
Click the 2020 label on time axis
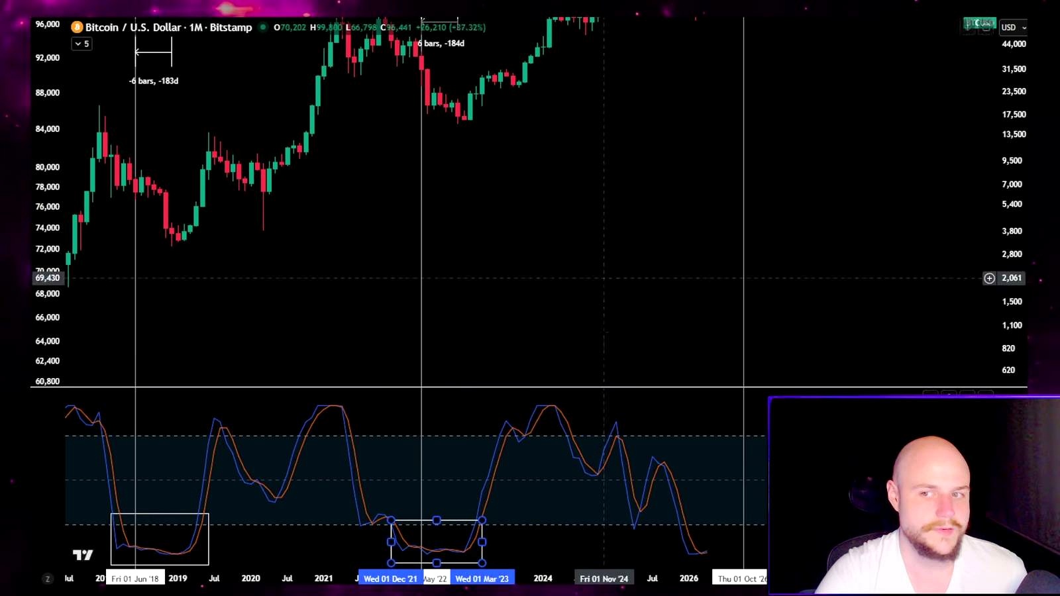pyautogui.click(x=250, y=578)
